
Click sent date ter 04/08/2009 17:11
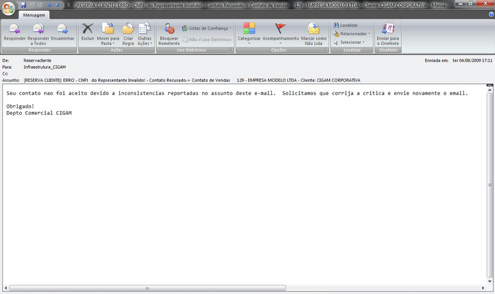pyautogui.click(x=473, y=60)
